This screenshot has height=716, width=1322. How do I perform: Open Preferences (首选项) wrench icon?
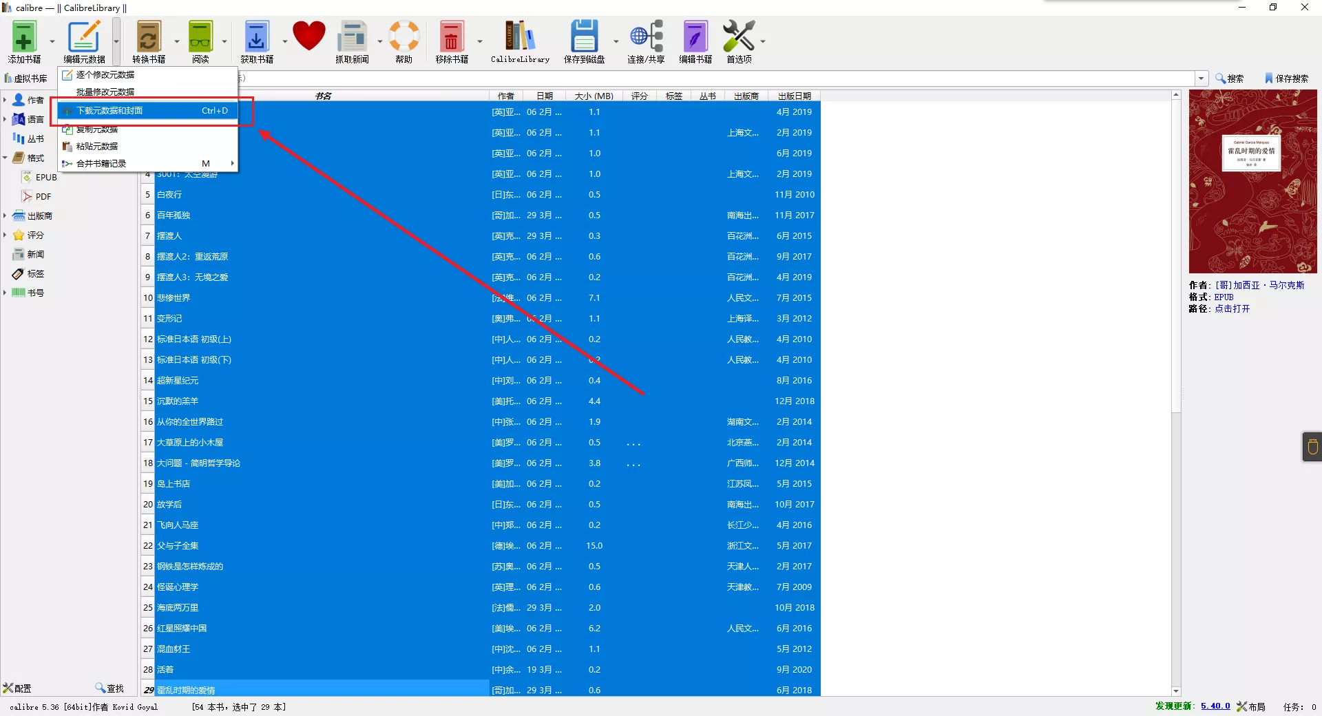[739, 37]
